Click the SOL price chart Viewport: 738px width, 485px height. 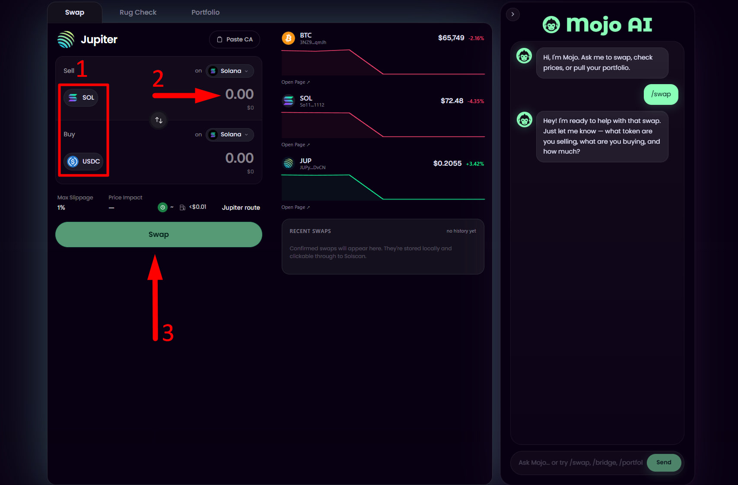(x=383, y=125)
